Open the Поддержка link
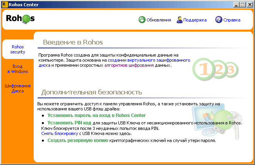 coord(195,20)
